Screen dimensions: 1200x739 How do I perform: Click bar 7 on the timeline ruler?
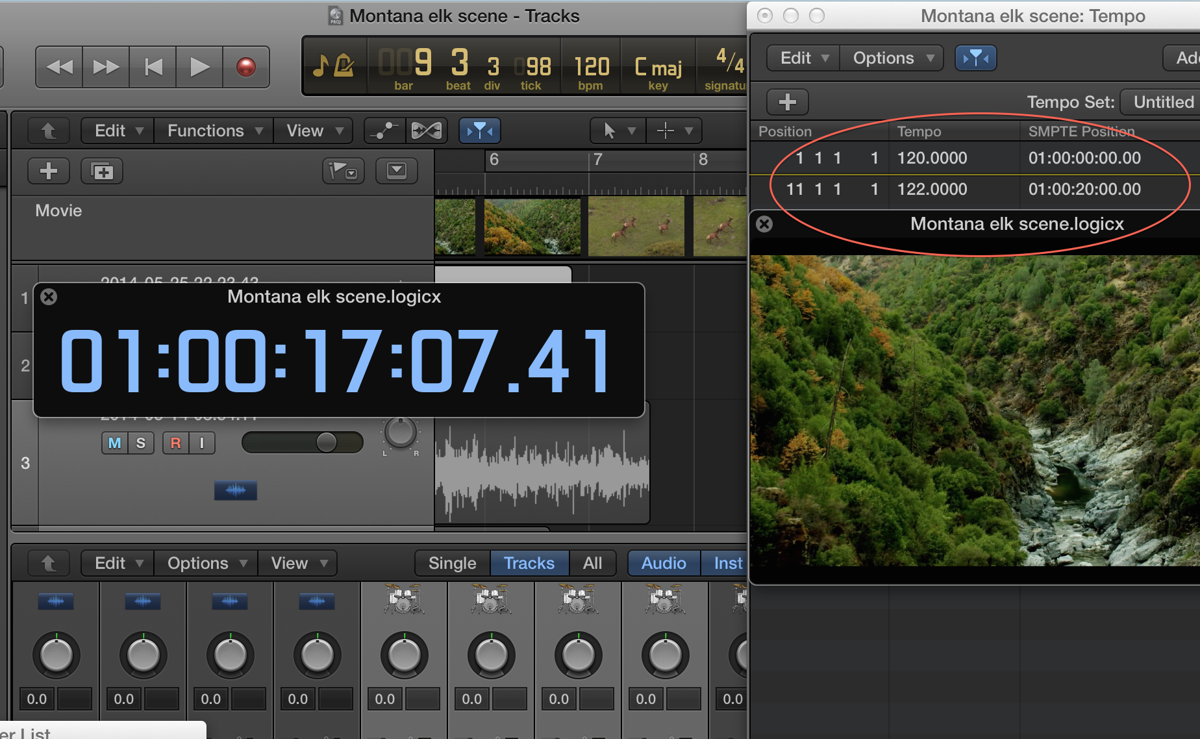tap(598, 160)
